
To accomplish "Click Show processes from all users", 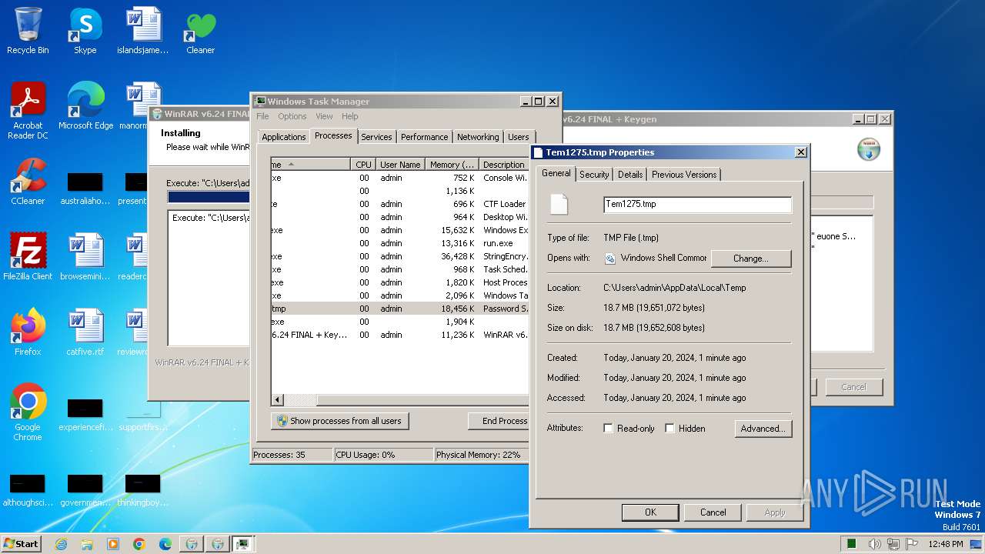I will pos(339,421).
